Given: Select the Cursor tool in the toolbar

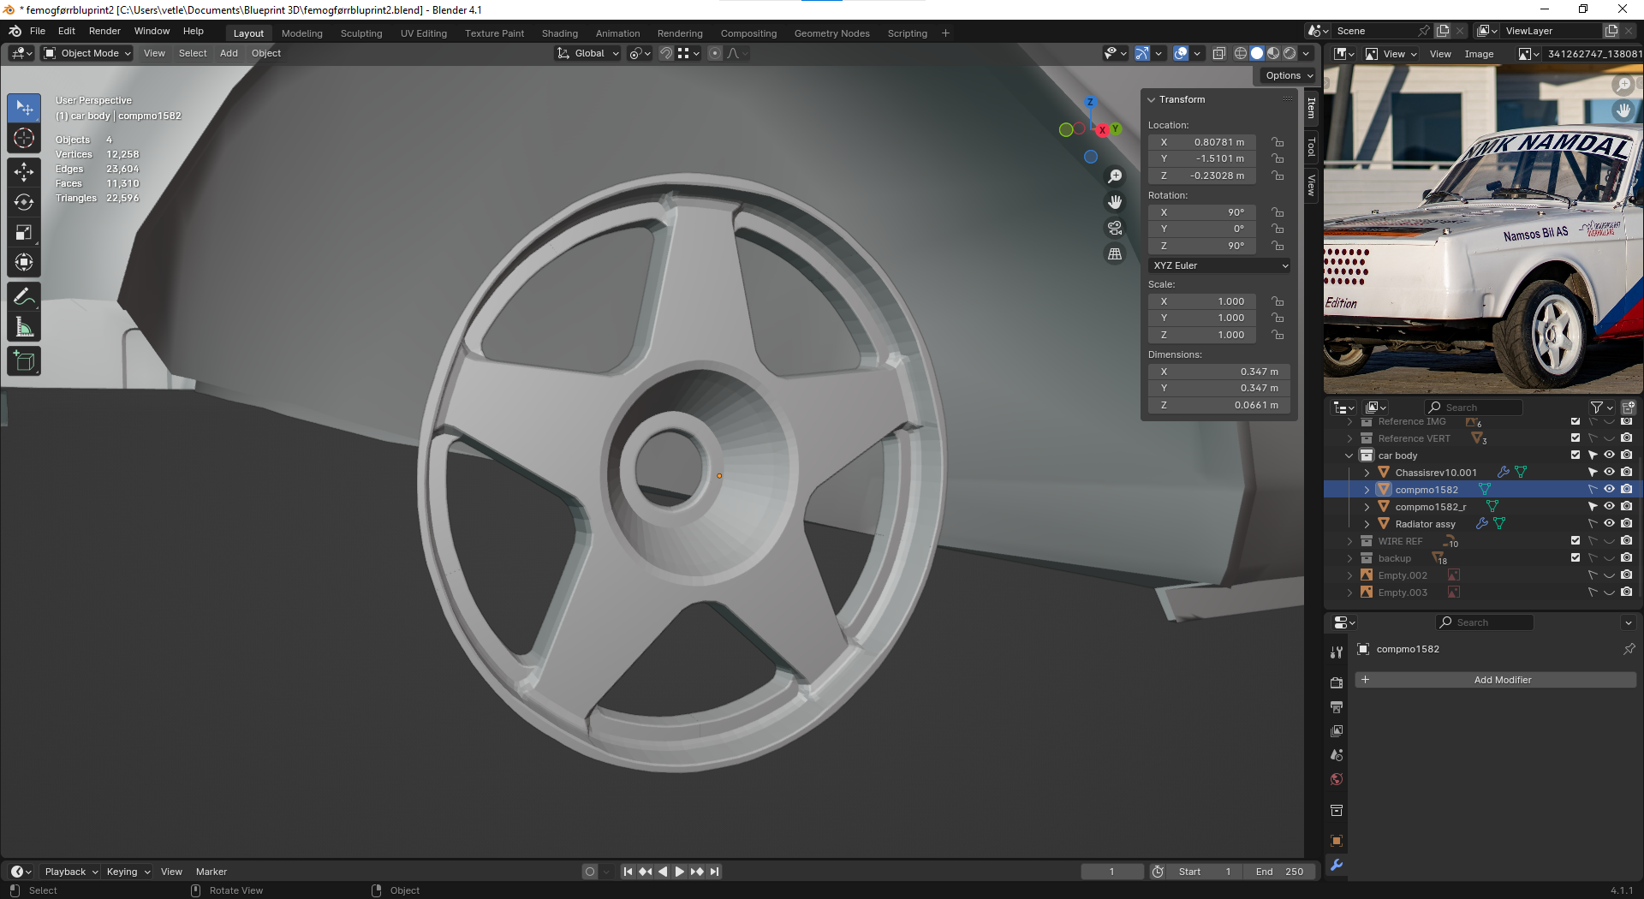Looking at the screenshot, I should pos(24,139).
